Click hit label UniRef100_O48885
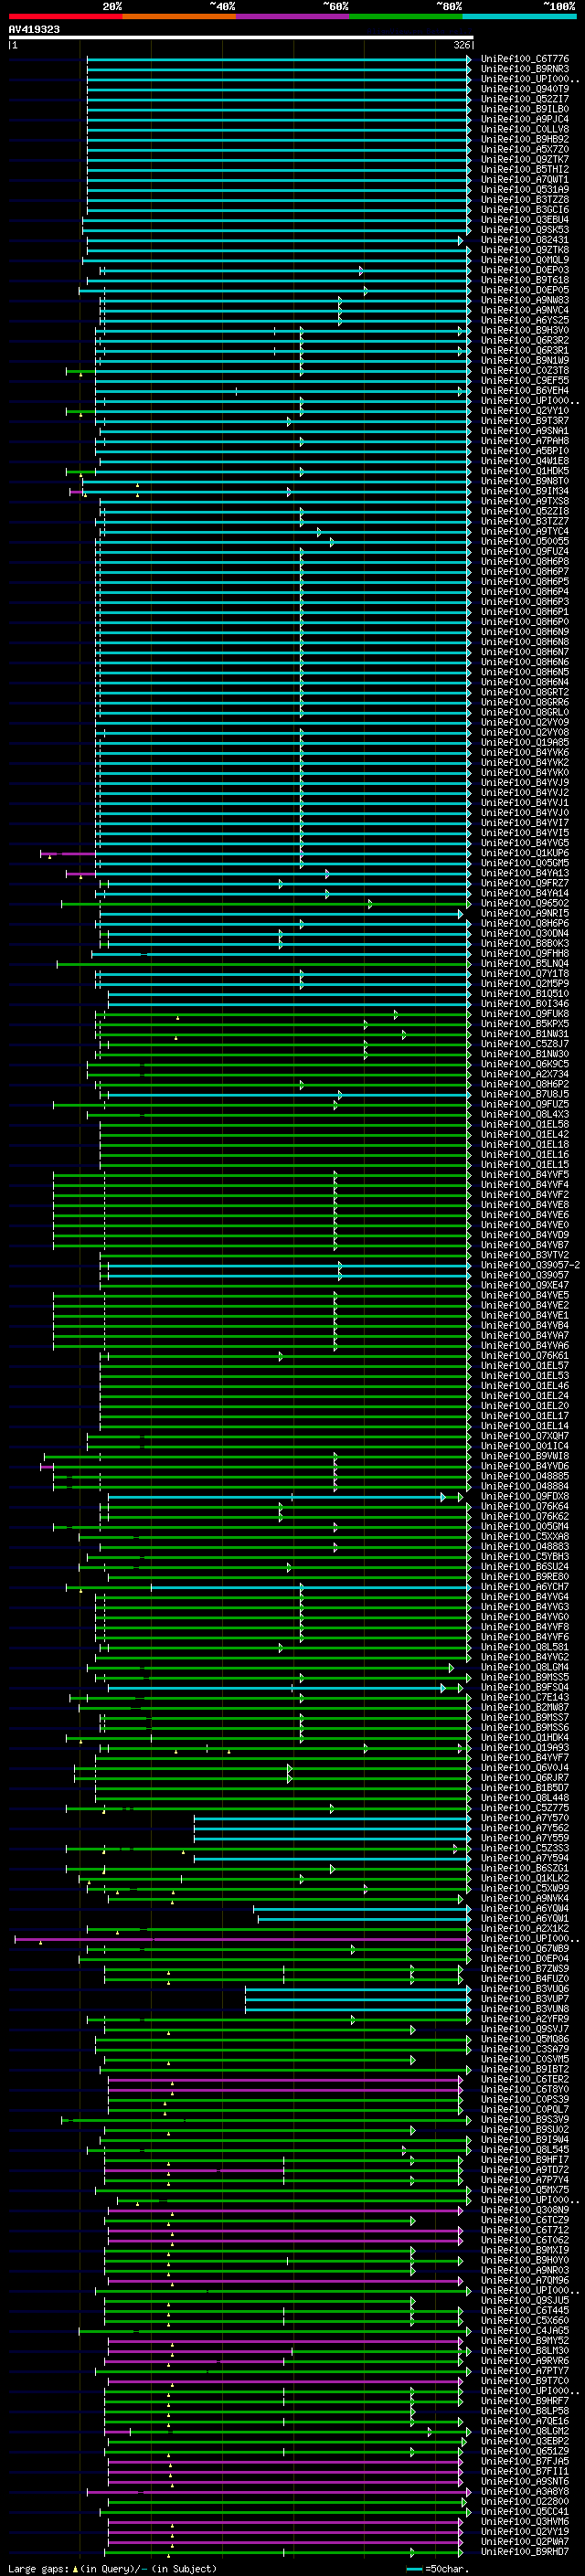Screen dimensions: 585x2576 tap(525, 1476)
